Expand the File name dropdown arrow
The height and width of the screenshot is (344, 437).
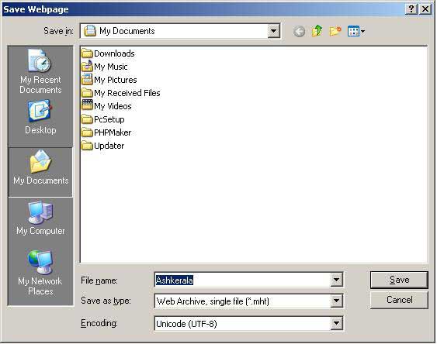(336, 280)
